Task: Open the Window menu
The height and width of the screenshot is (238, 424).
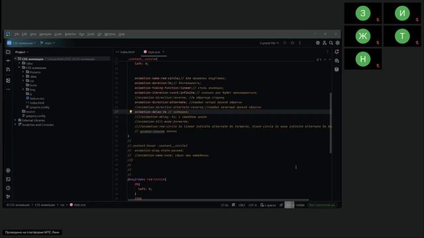Action: pyautogui.click(x=110, y=34)
